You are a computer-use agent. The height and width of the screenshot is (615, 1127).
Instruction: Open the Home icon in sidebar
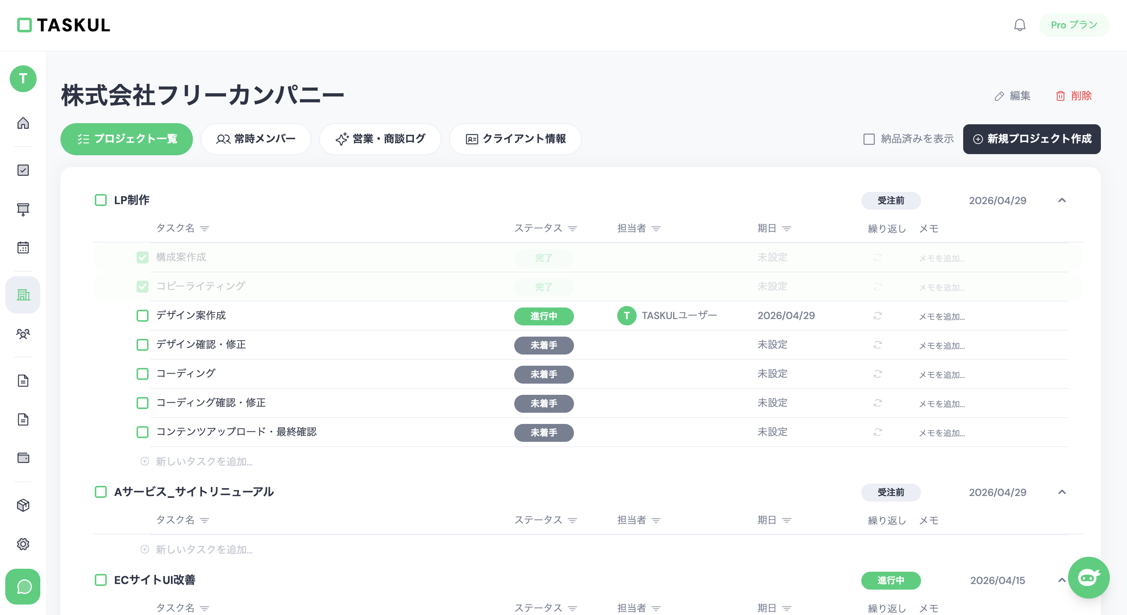pyautogui.click(x=23, y=124)
